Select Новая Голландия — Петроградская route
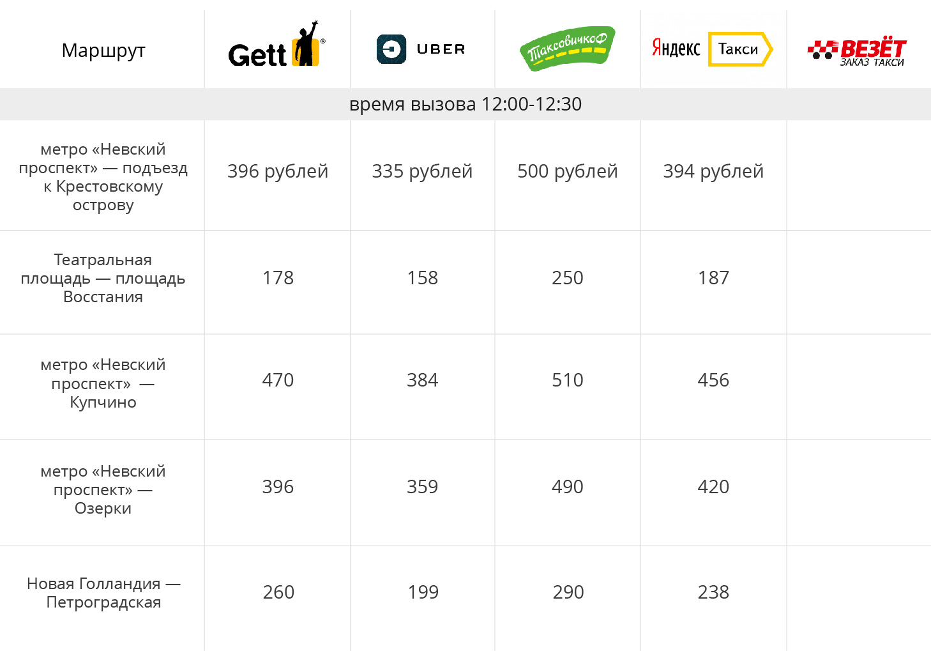The width and height of the screenshot is (931, 651). (103, 593)
